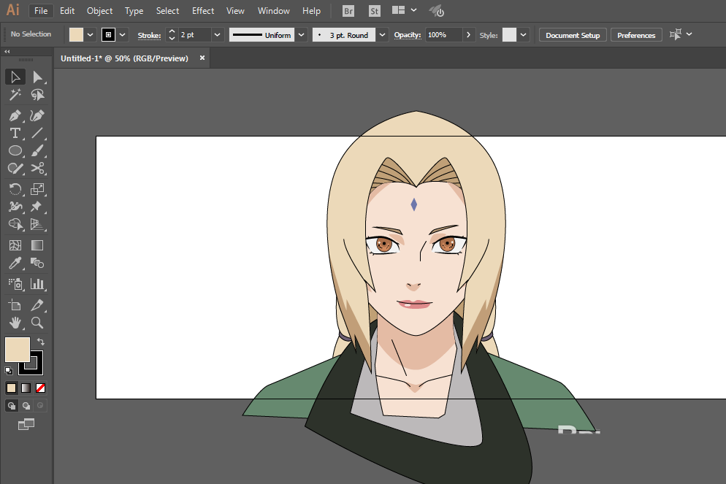This screenshot has height=484, width=726.
Task: Enable Draw Behind mode
Action: click(x=26, y=406)
